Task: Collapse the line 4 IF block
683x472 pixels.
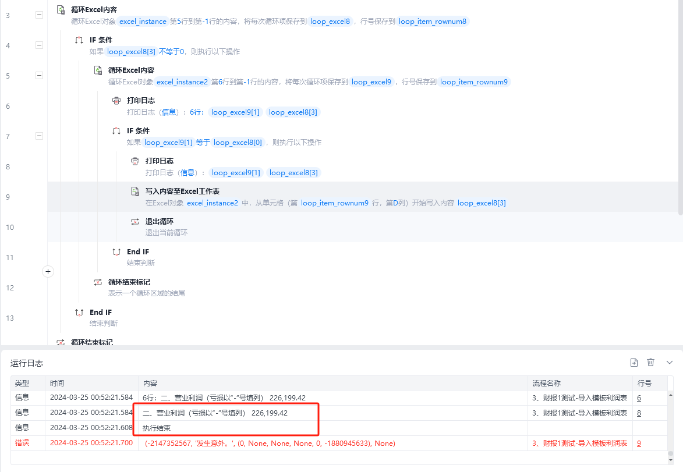Action: click(x=39, y=45)
